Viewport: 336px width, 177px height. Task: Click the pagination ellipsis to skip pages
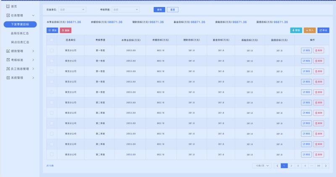pos(312,166)
